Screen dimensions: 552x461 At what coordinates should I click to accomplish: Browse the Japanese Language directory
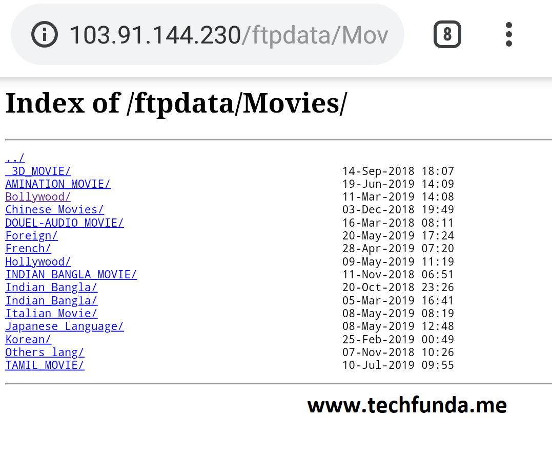65,326
